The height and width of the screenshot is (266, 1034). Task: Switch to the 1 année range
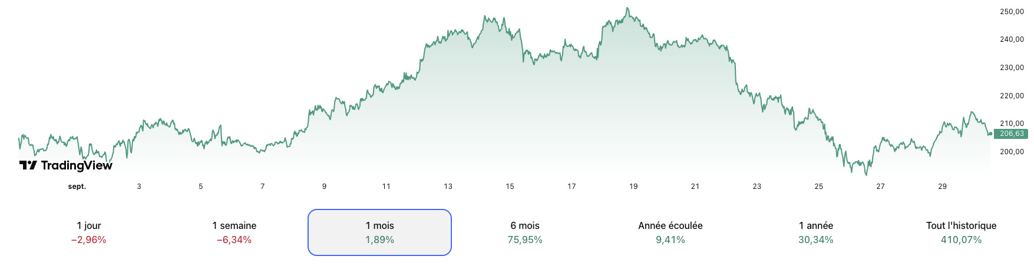click(x=816, y=232)
